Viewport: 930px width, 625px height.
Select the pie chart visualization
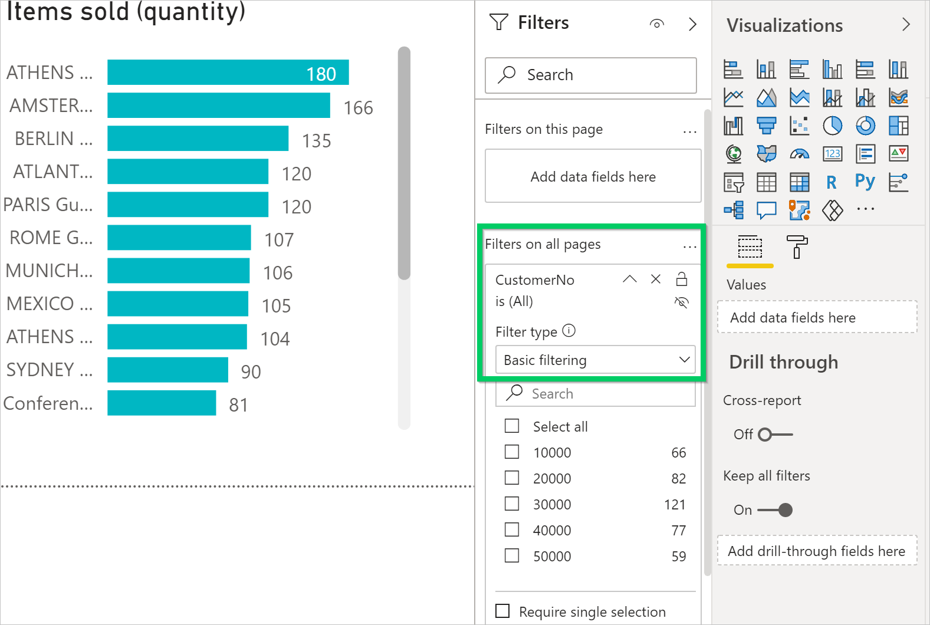coord(832,126)
